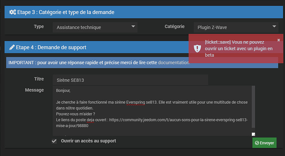Open the Type dropdown showing Assistance technique

(95, 27)
